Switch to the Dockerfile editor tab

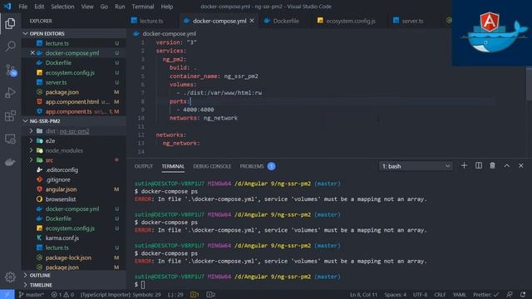coord(286,21)
